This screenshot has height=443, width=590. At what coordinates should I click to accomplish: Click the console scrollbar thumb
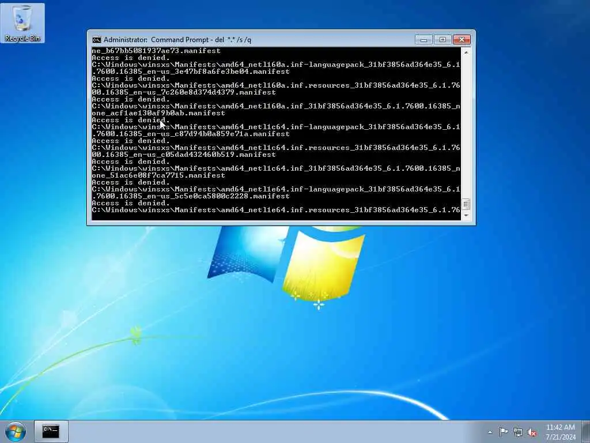466,204
